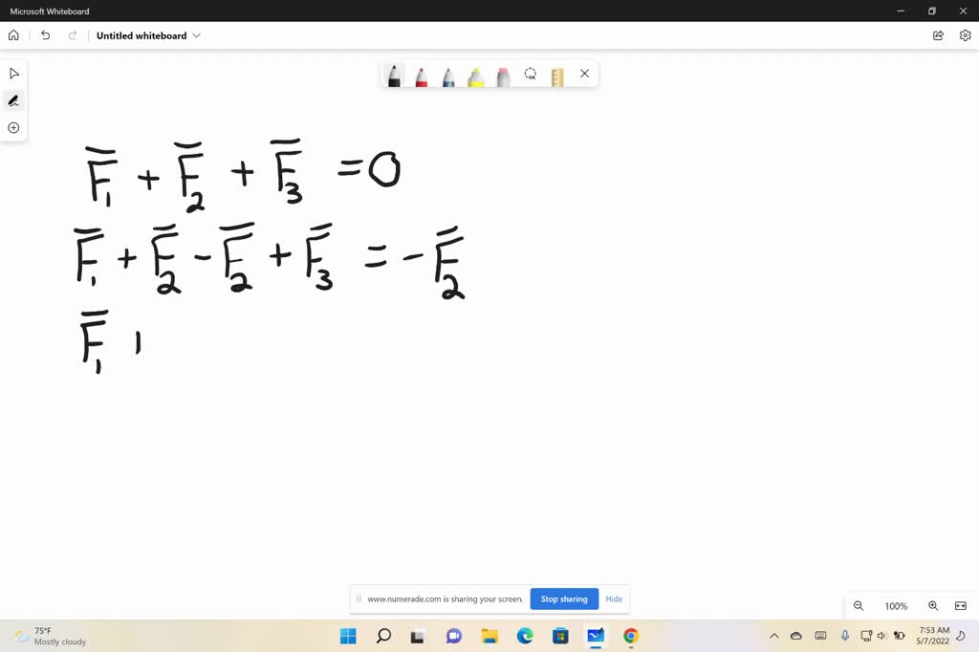Open the Untitled whiteboard name dropdown
This screenshot has width=979, height=652.
tap(196, 35)
